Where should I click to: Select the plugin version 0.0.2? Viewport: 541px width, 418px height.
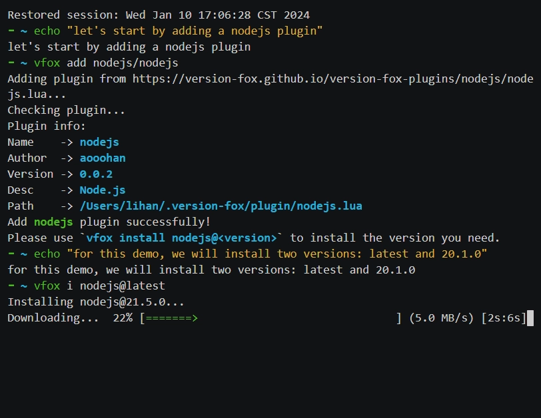click(96, 174)
